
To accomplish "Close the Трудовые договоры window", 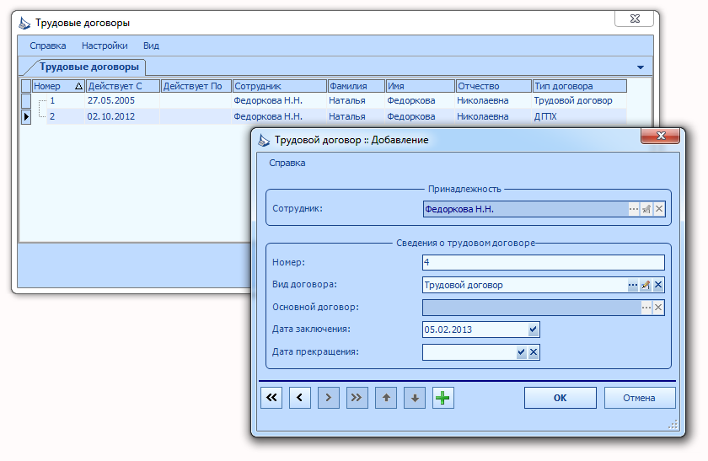I will pyautogui.click(x=635, y=19).
